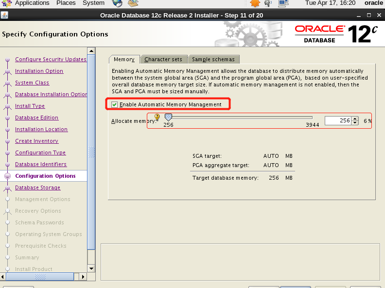Click the clock showing Tue Apr 17
Image resolution: width=385 pixels, height=288 pixels.
(330, 3)
